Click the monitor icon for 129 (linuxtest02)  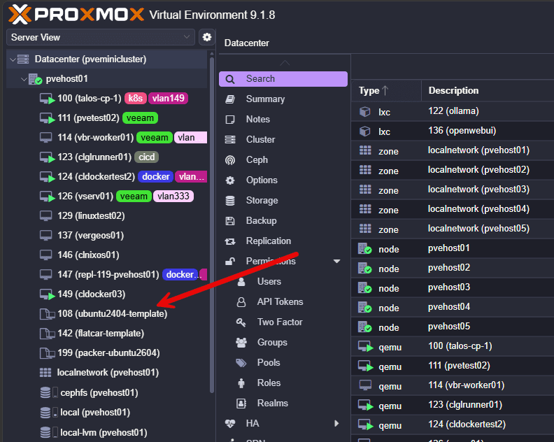(x=46, y=215)
